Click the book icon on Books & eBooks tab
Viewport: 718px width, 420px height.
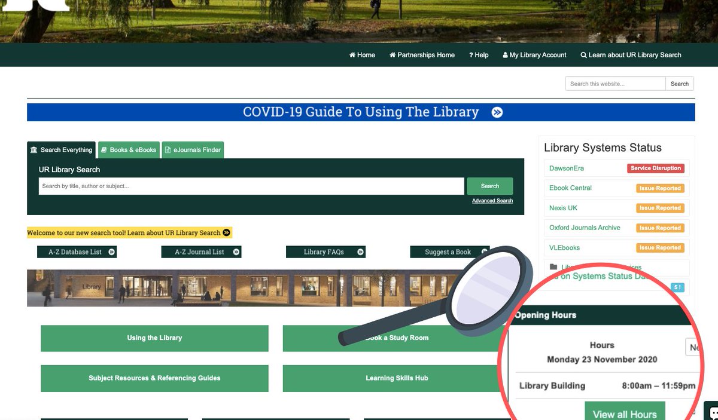point(104,150)
